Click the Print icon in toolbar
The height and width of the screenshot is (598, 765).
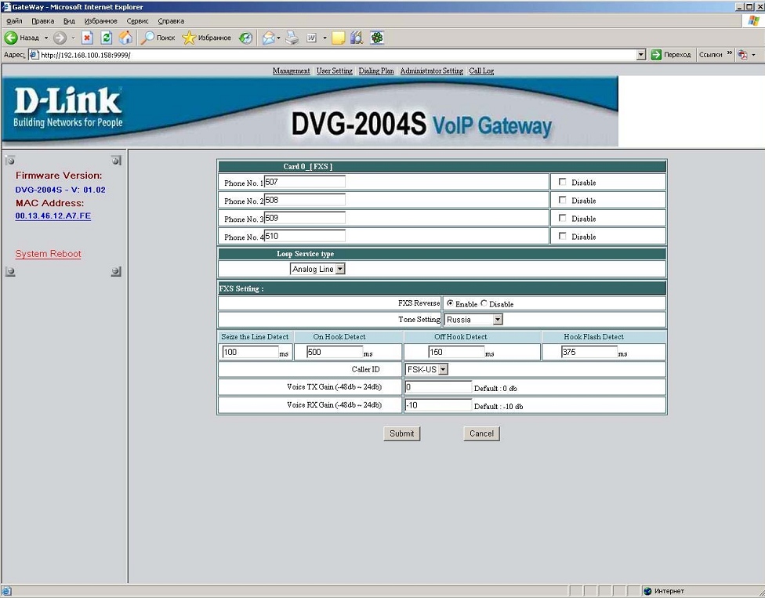coord(292,38)
